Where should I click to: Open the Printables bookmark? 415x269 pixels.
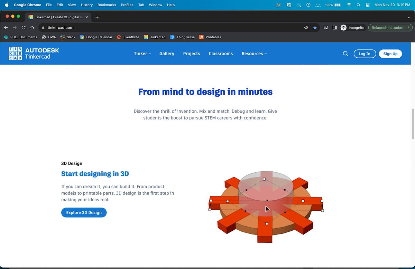210,37
